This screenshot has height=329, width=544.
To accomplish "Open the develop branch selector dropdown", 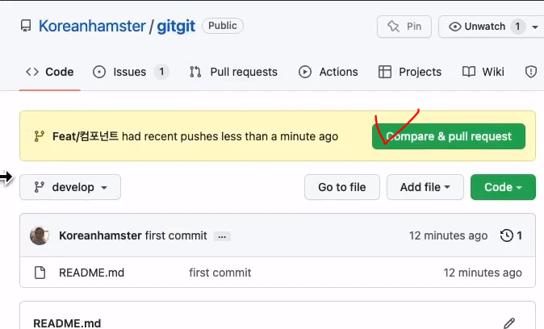I will tap(70, 187).
